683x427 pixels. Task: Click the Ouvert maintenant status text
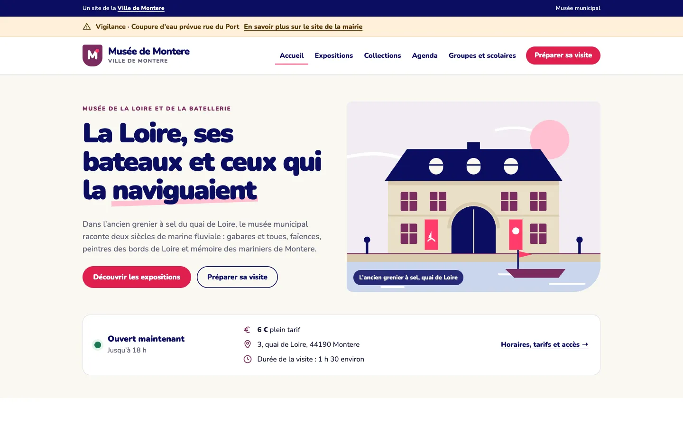[146, 339]
